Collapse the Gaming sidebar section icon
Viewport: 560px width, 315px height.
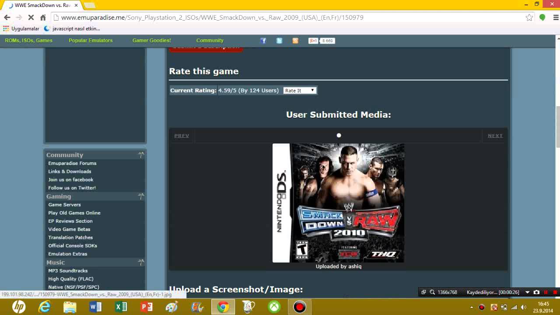pyautogui.click(x=141, y=196)
